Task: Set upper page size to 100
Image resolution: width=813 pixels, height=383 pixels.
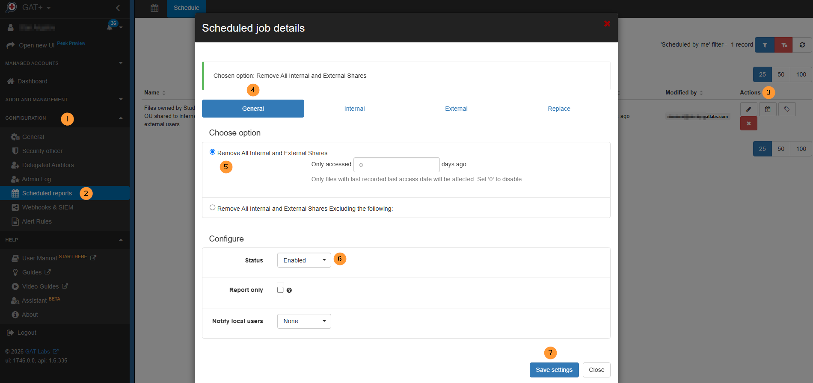Action: point(801,74)
